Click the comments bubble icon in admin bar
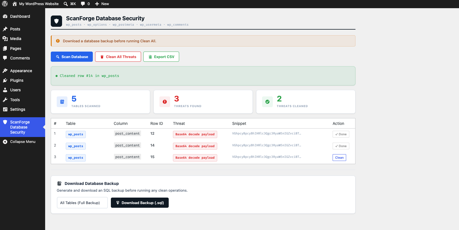 point(83,4)
